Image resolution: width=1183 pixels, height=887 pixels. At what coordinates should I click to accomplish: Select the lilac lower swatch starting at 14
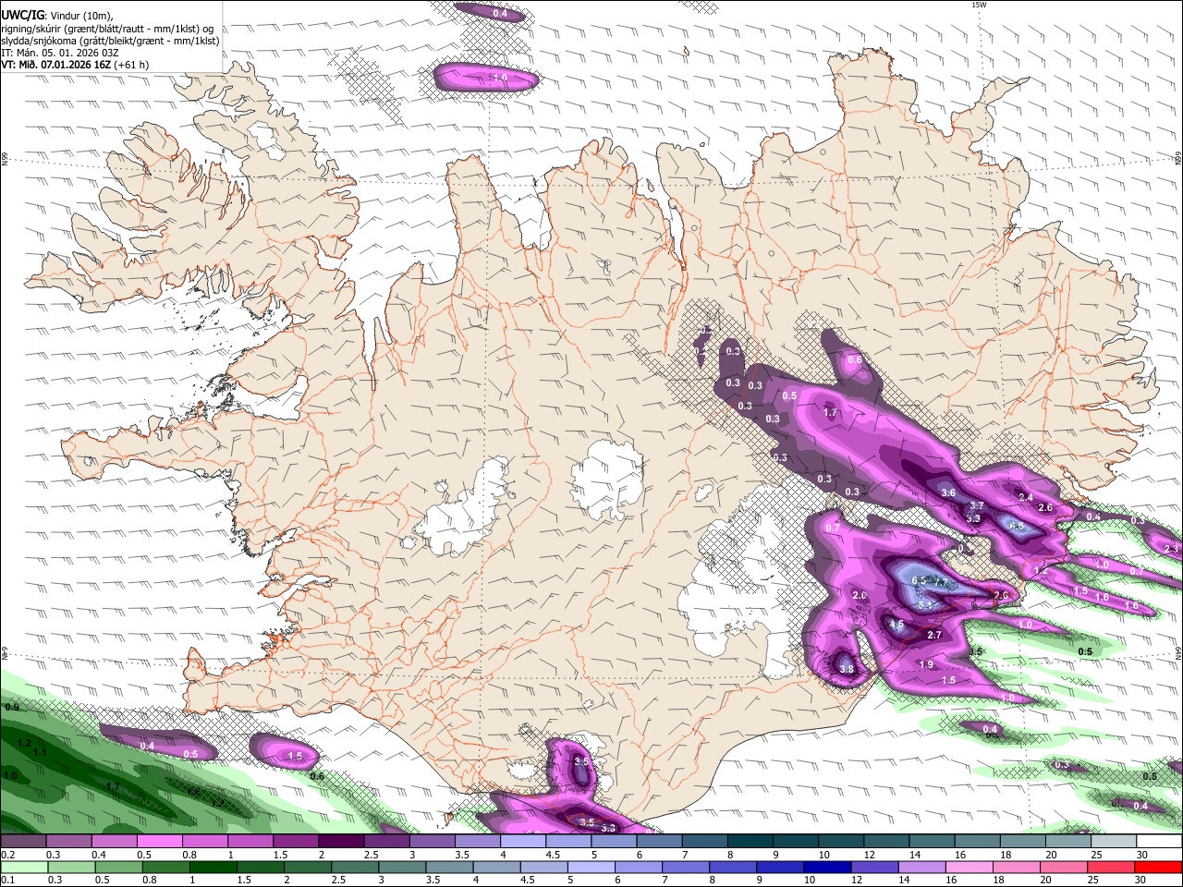coord(921,867)
